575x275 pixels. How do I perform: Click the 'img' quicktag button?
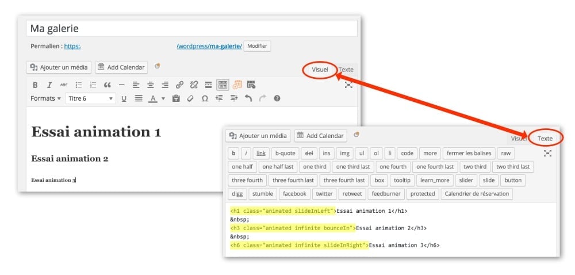[x=344, y=153]
